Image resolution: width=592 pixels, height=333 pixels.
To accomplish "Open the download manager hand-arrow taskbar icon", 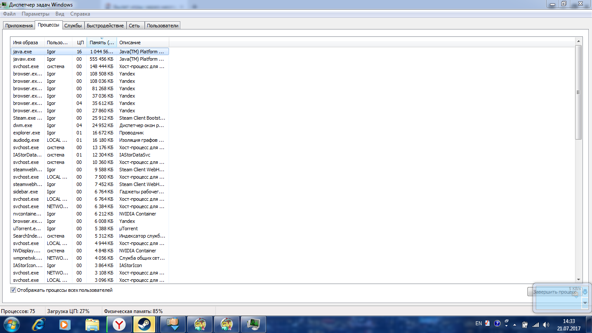I will coord(173,324).
